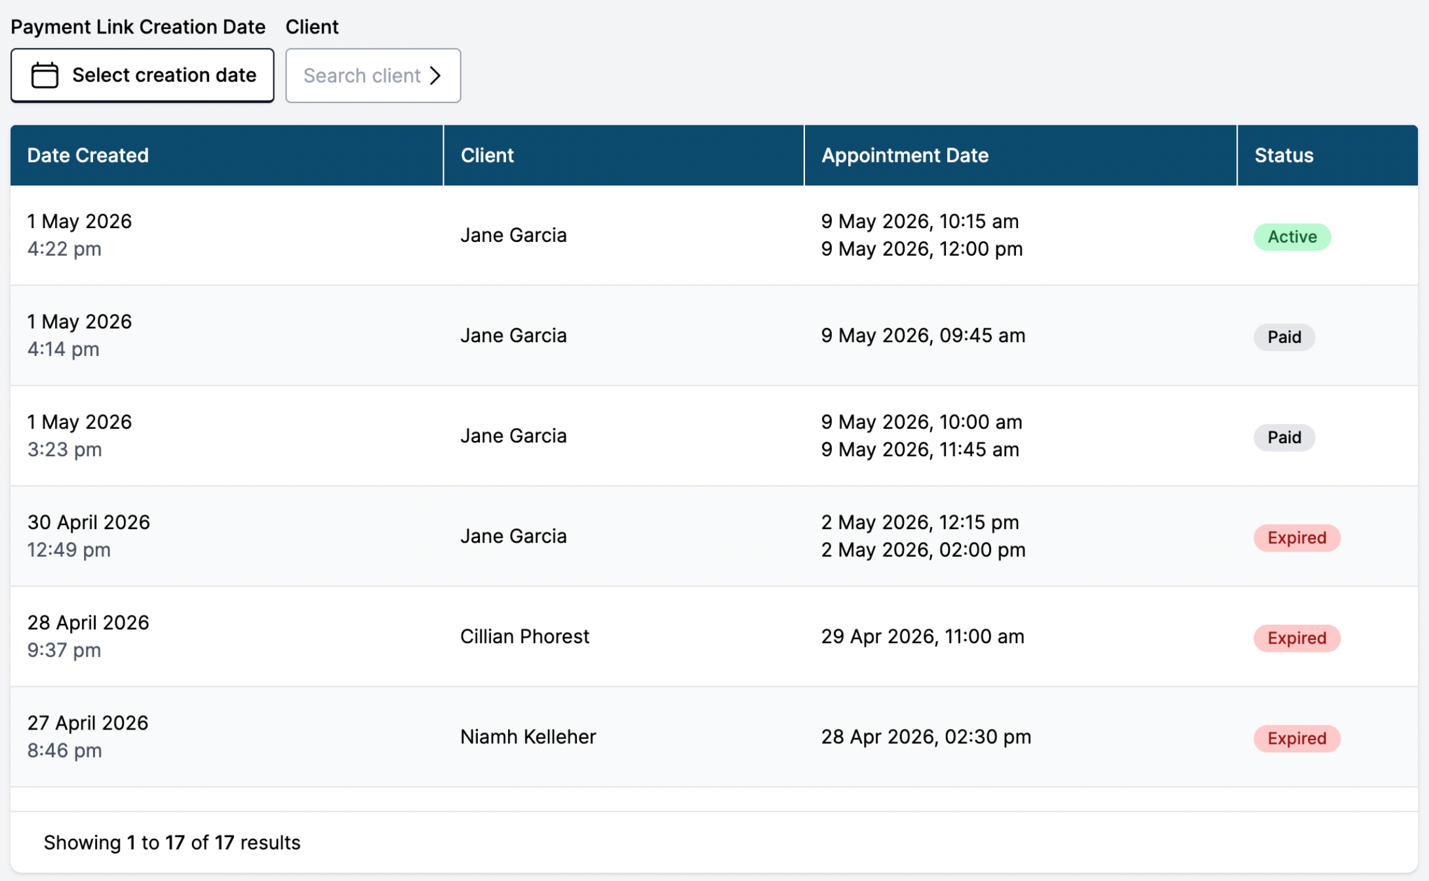Select the Niamh Kelleher client name
1429x881 pixels.
pyautogui.click(x=528, y=737)
